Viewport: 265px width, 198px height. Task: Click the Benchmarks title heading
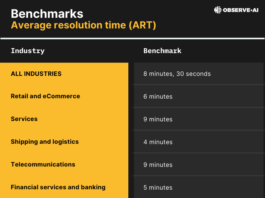click(47, 14)
